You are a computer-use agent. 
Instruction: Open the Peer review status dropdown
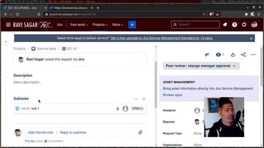coord(201,66)
